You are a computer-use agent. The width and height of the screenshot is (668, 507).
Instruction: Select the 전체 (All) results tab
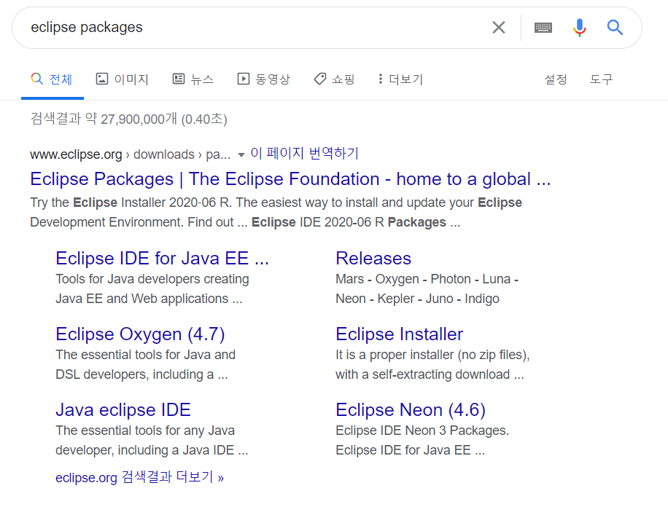(52, 79)
